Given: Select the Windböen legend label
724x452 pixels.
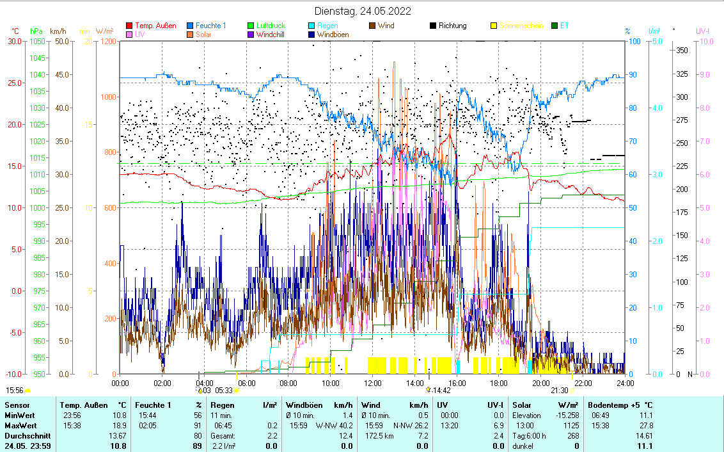Looking at the screenshot, I should click(x=333, y=35).
